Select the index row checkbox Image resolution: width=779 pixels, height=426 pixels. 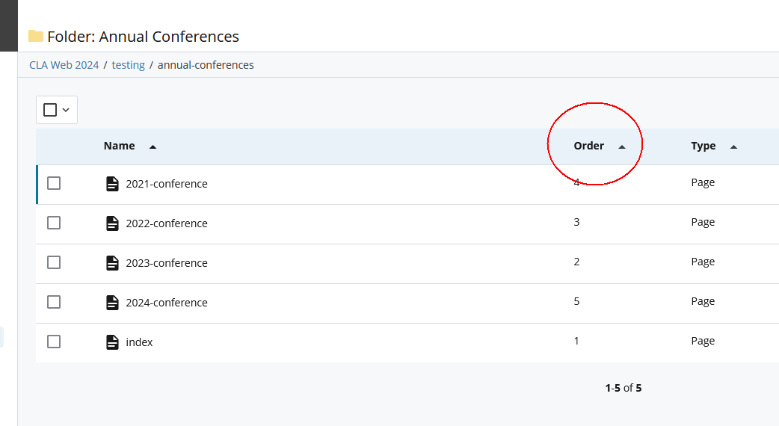coord(54,342)
